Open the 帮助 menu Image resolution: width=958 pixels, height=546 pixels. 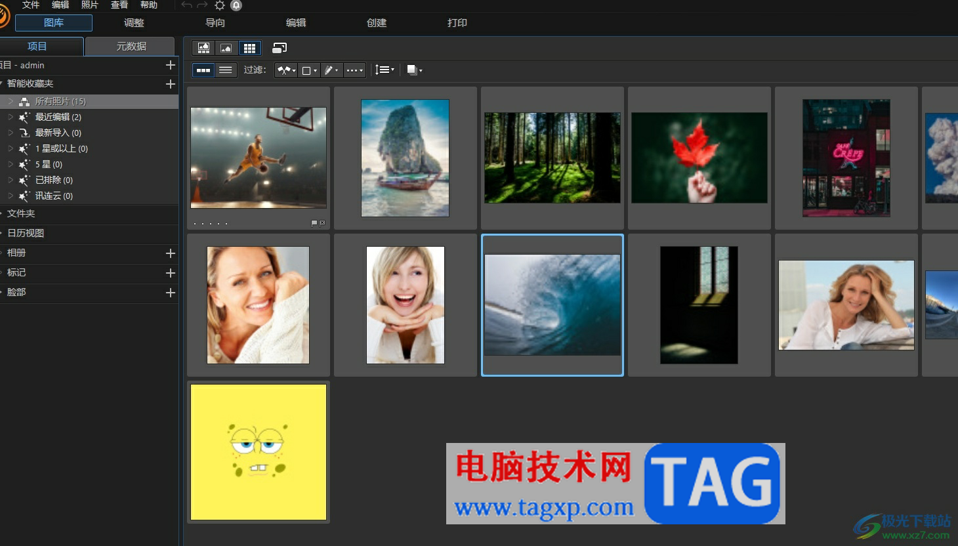(149, 5)
